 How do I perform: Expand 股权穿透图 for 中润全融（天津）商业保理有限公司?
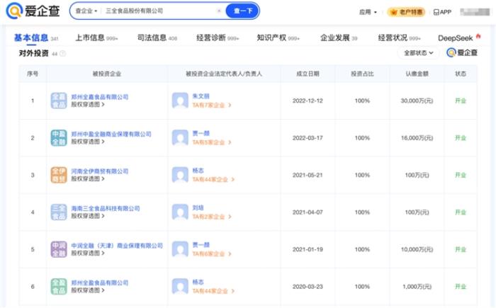(x=88, y=253)
